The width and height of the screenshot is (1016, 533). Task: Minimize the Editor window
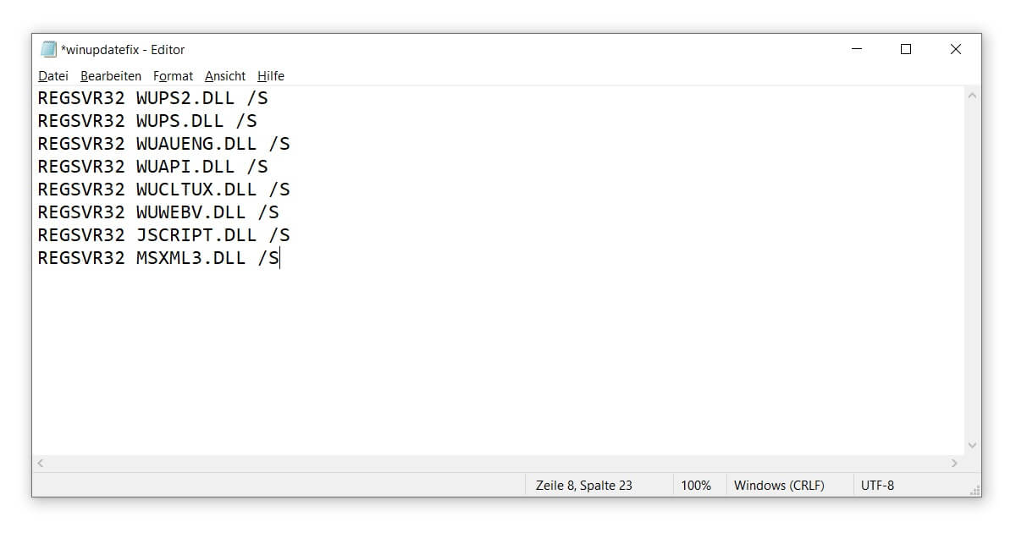857,49
